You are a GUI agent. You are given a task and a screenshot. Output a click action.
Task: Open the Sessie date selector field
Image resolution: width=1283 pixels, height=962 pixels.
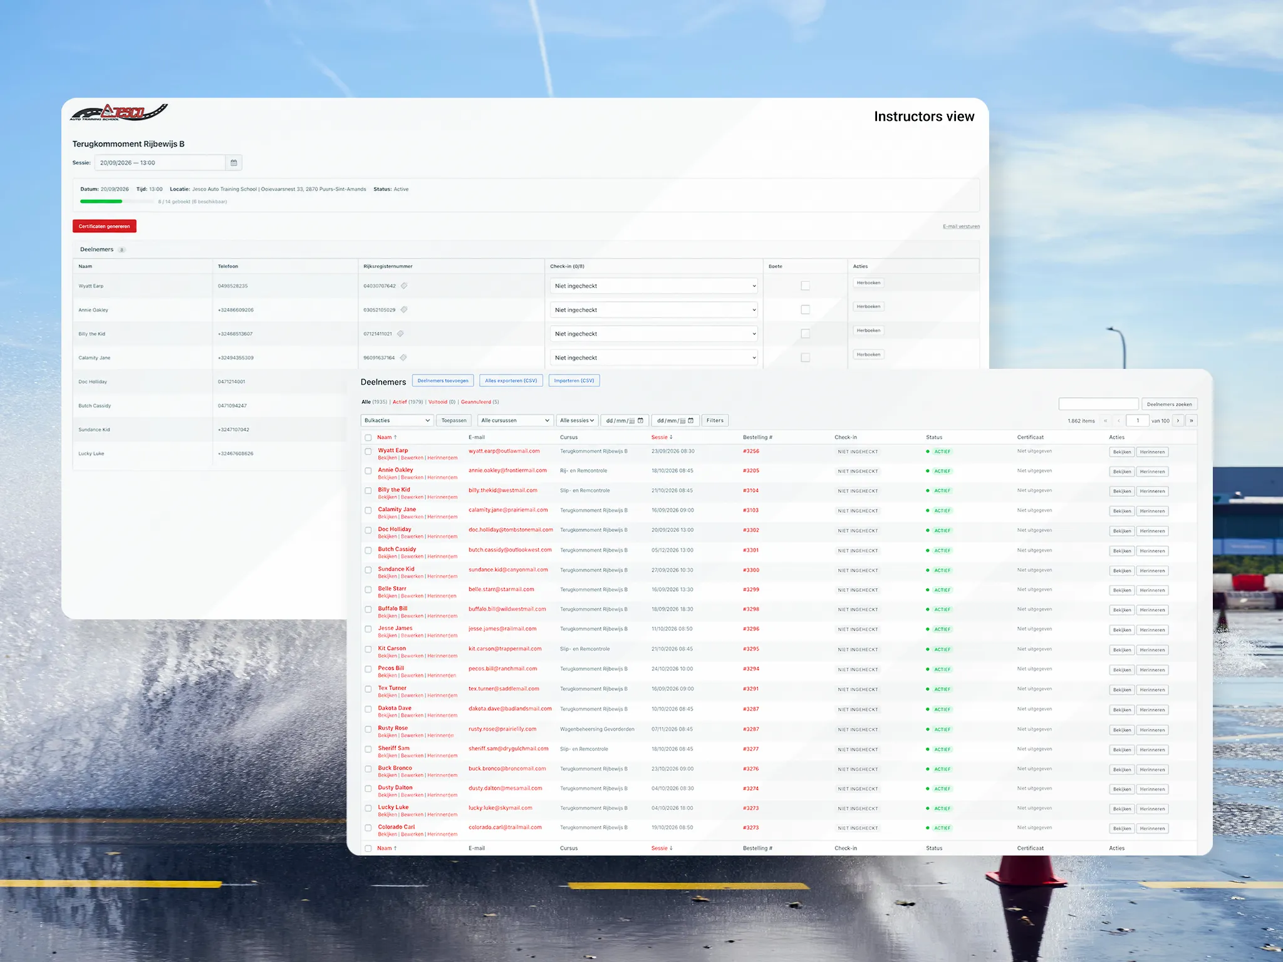[x=160, y=163]
